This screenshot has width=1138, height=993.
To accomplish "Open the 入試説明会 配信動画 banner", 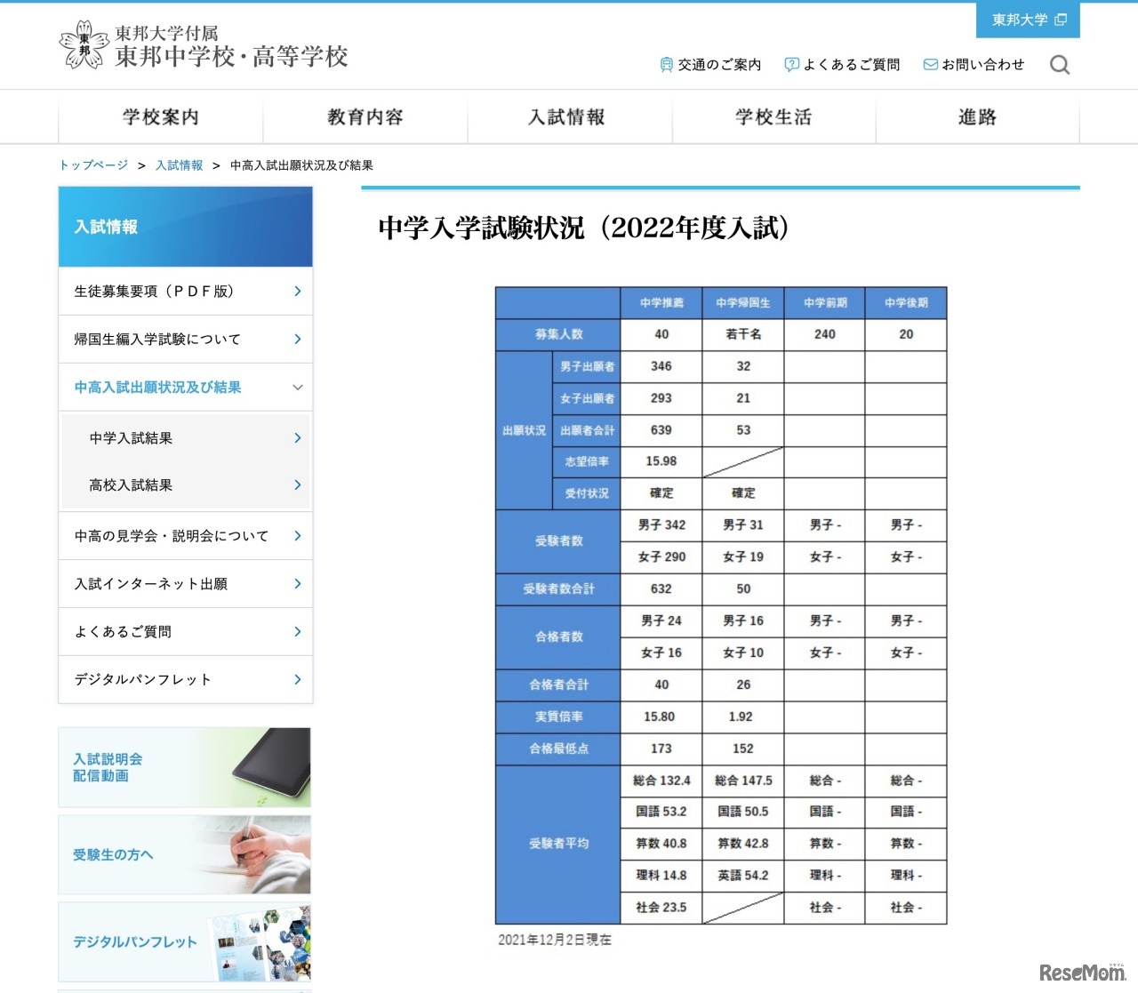I will pyautogui.click(x=185, y=767).
